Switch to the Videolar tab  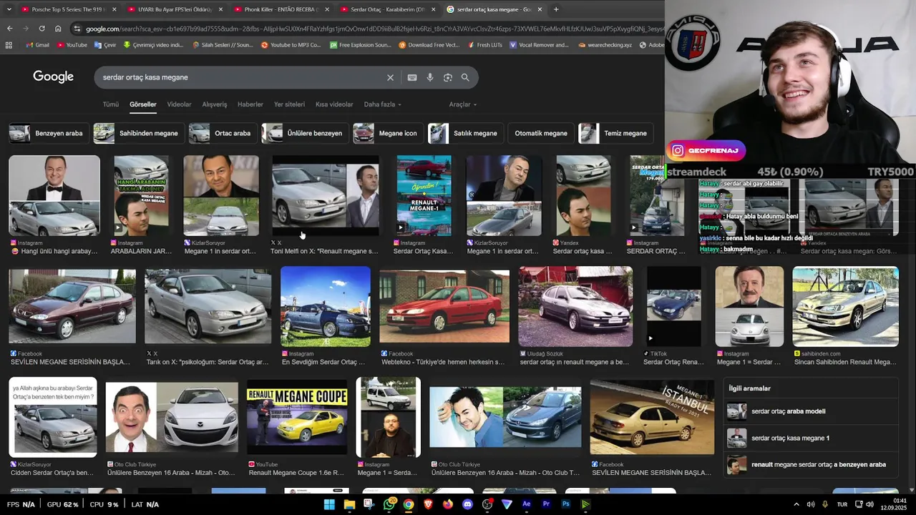tap(179, 104)
